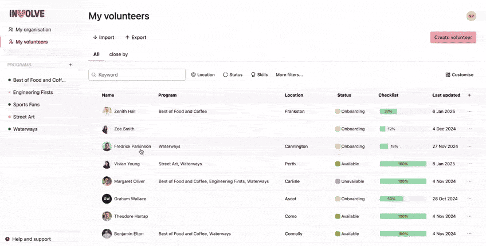The width and height of the screenshot is (486, 246).
Task: Open Graham Wallace's row options ellipsis
Action: (469, 199)
